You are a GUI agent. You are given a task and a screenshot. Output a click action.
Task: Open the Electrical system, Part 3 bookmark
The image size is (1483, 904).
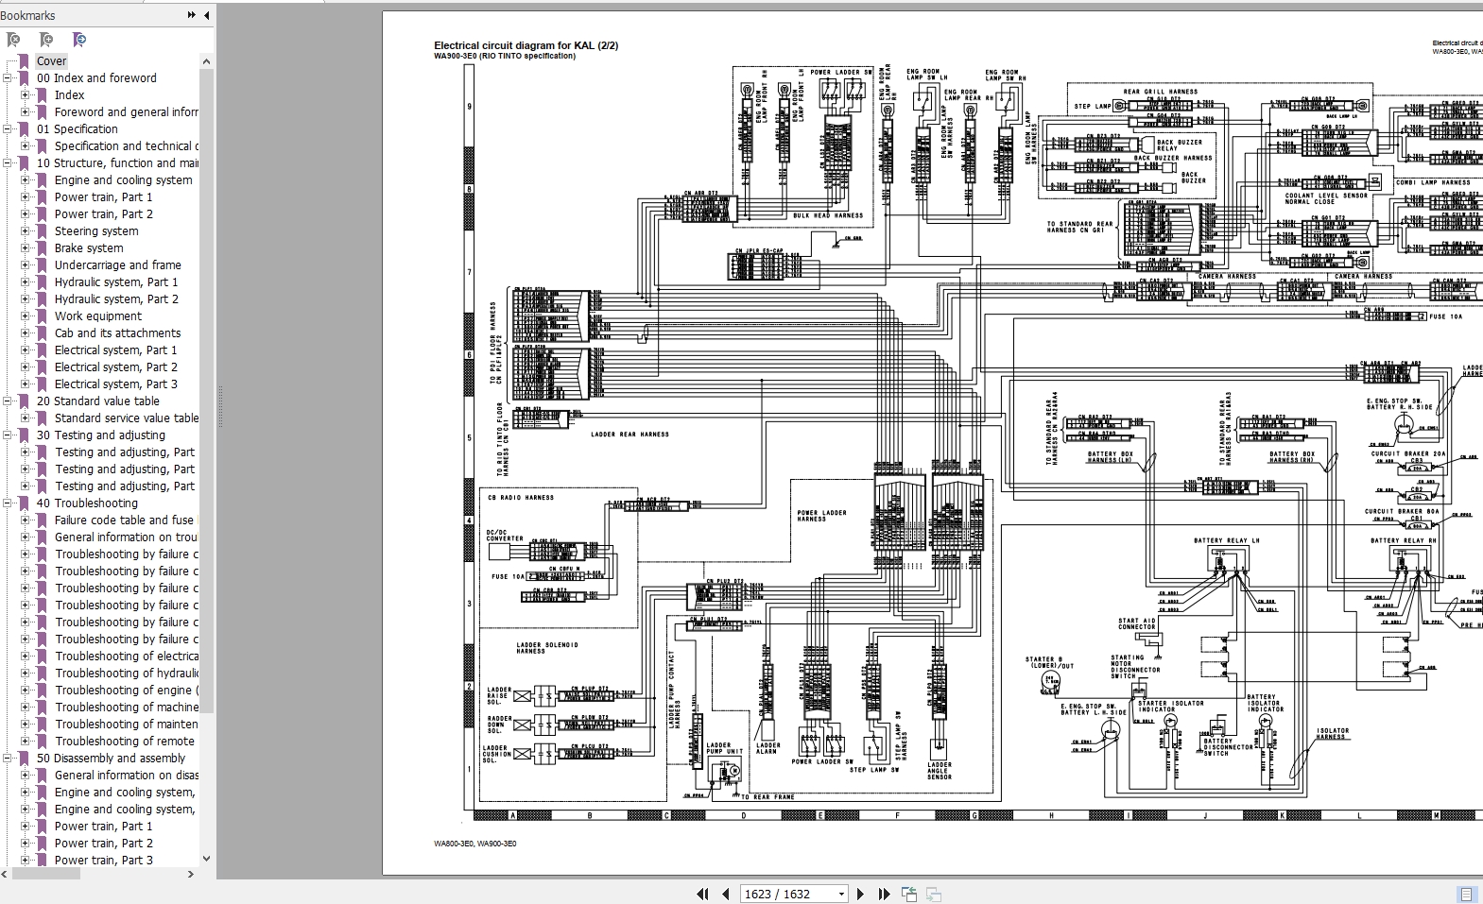click(115, 384)
